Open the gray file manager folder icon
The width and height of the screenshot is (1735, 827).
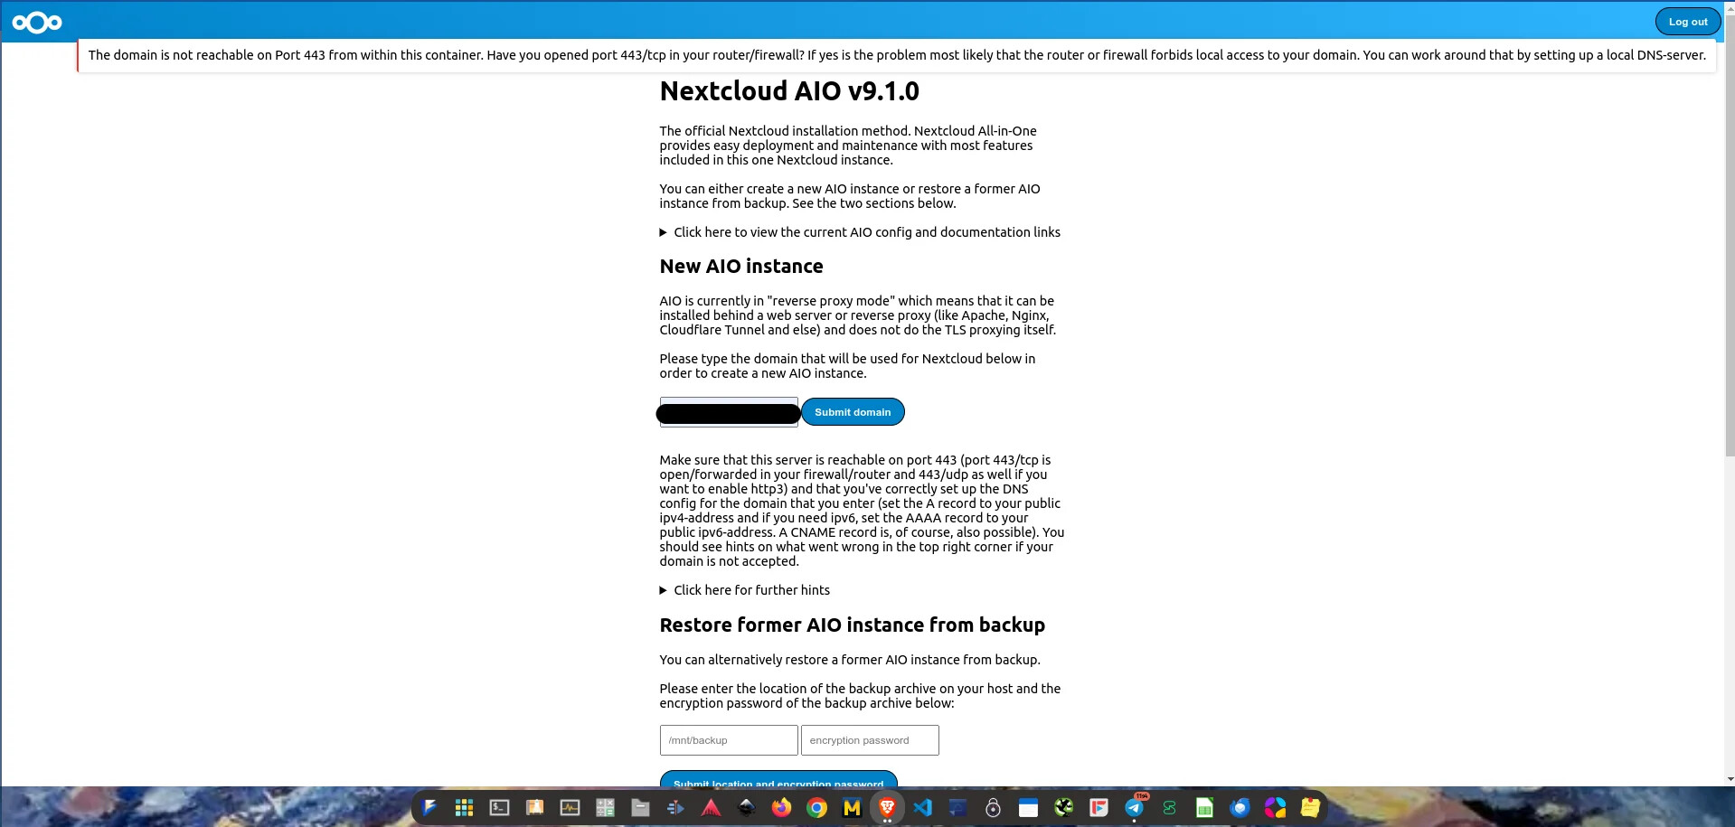[640, 807]
